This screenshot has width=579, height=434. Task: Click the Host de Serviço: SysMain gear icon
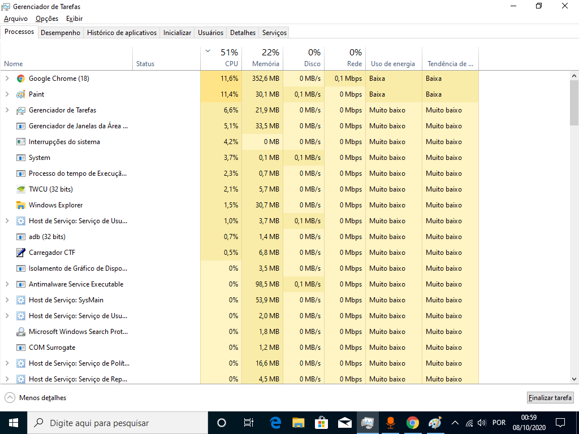pyautogui.click(x=21, y=300)
